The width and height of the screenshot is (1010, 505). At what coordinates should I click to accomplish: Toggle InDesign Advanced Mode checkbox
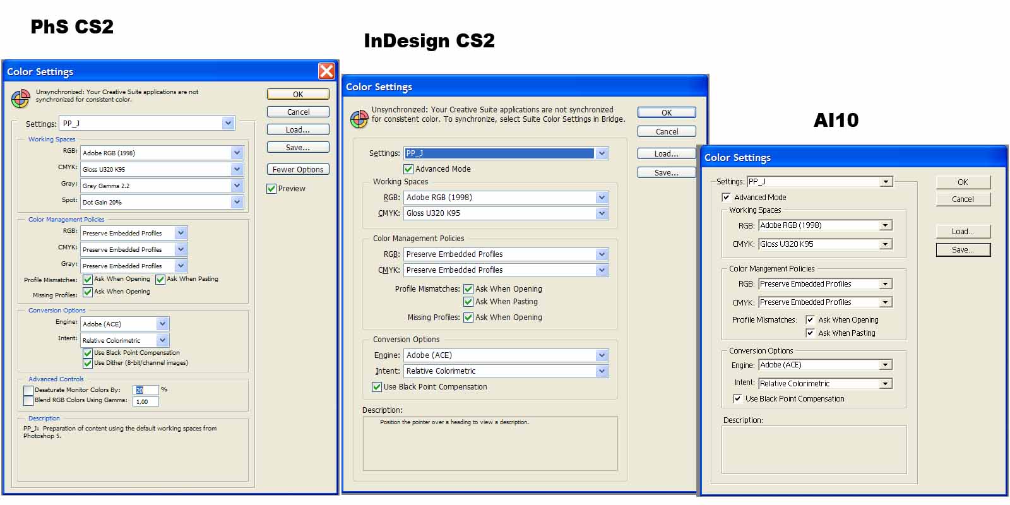[x=408, y=169]
